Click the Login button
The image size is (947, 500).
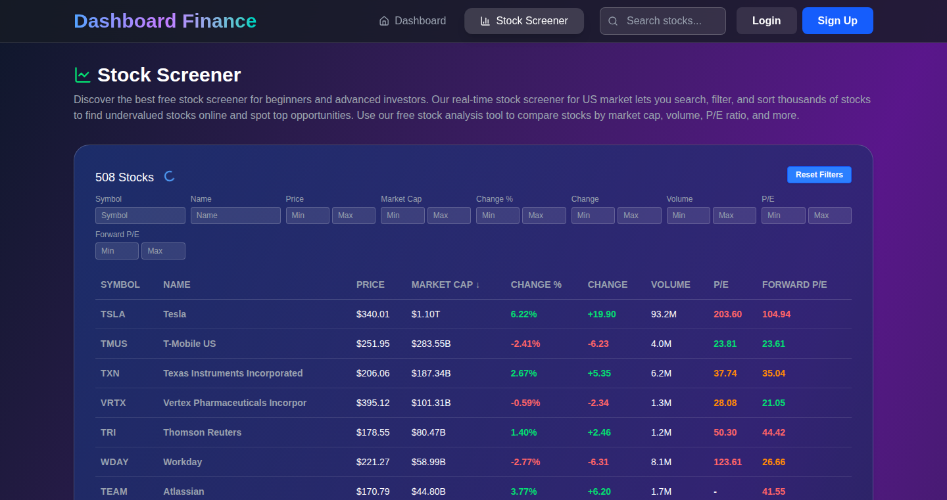767,21
